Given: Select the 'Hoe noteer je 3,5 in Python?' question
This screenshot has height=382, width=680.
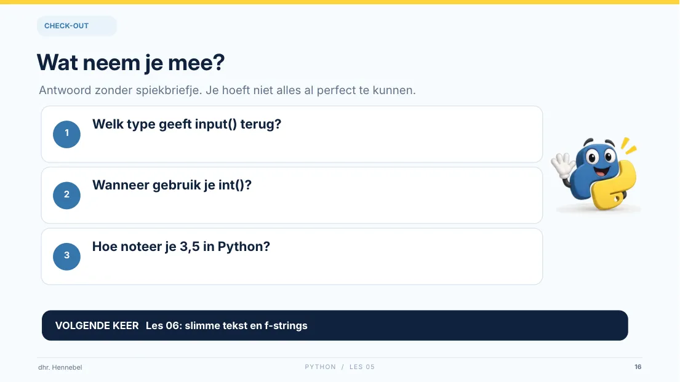Looking at the screenshot, I should (181, 246).
